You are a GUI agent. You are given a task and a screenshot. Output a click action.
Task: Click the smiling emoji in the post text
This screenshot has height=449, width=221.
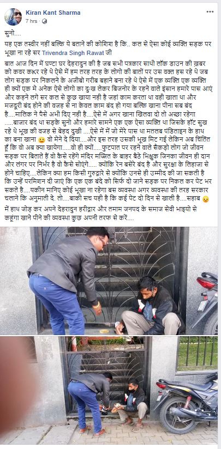41,141
